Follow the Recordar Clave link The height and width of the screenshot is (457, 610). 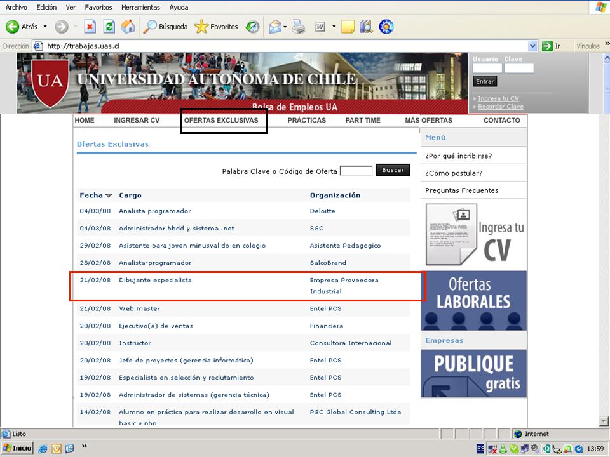pos(501,107)
